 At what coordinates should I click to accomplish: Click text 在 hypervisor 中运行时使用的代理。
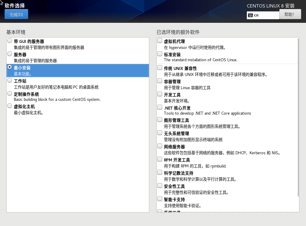(x=195, y=48)
